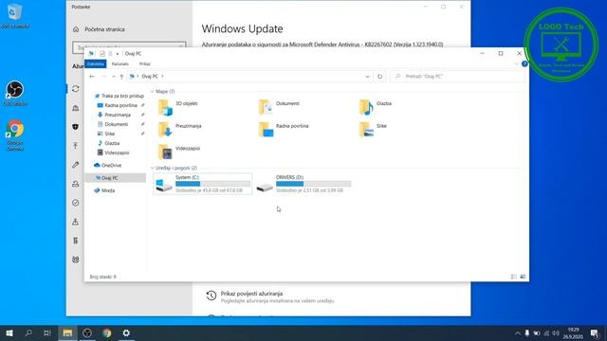Open the Radna površina folder in Mape

point(284,130)
